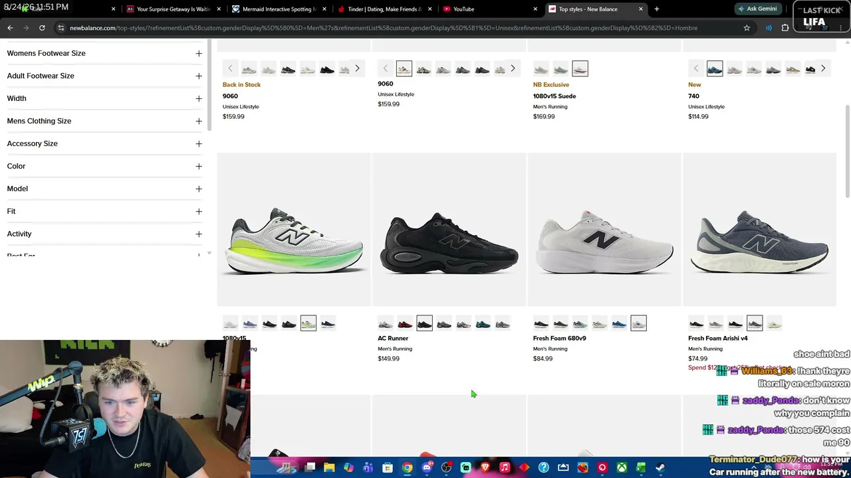851x478 pixels.
Task: Open File Explorer from the taskbar
Action: click(329, 468)
